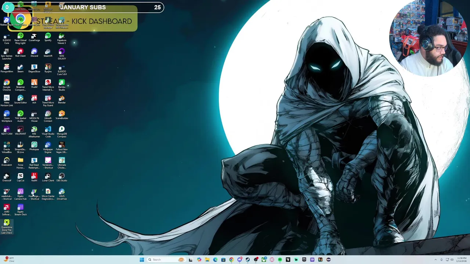The width and height of the screenshot is (470, 264).
Task: Click the MSI Afterburner desktop icon
Action: 34,132
